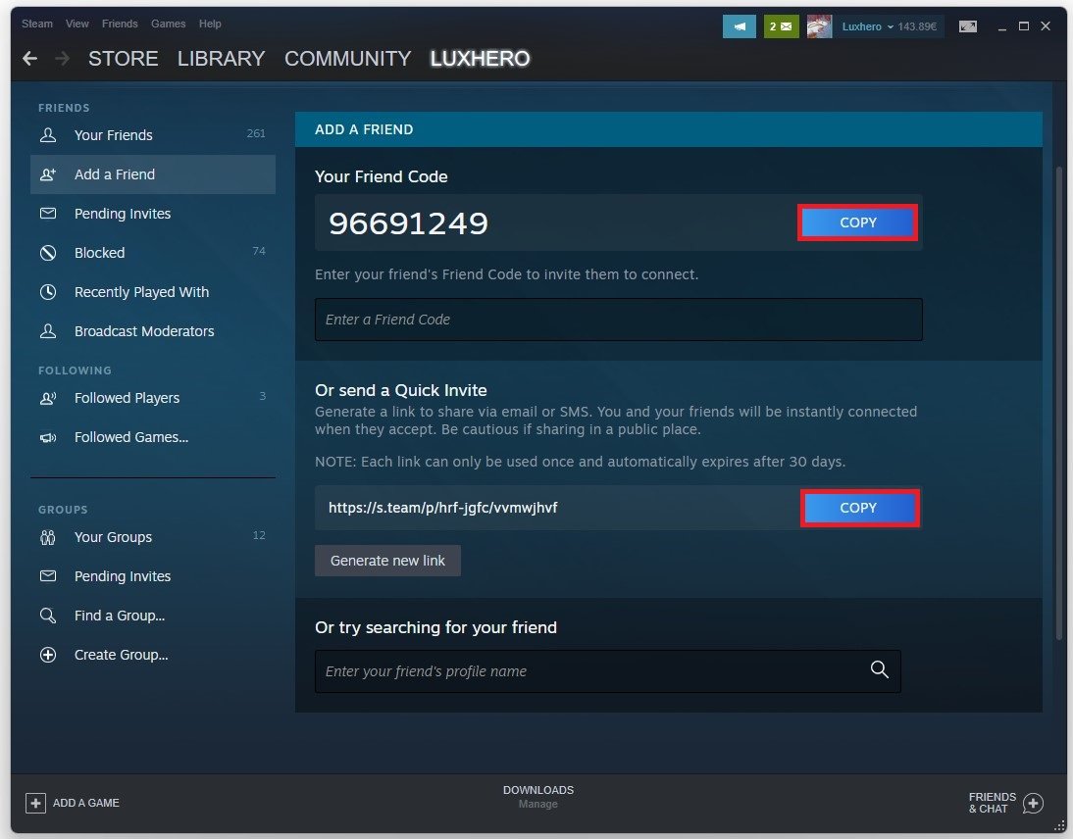
Task: Select Add a Friend in sidebar
Action: 153,174
